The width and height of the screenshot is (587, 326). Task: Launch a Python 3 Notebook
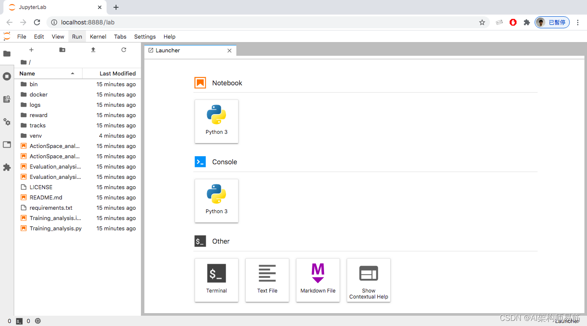point(217,121)
